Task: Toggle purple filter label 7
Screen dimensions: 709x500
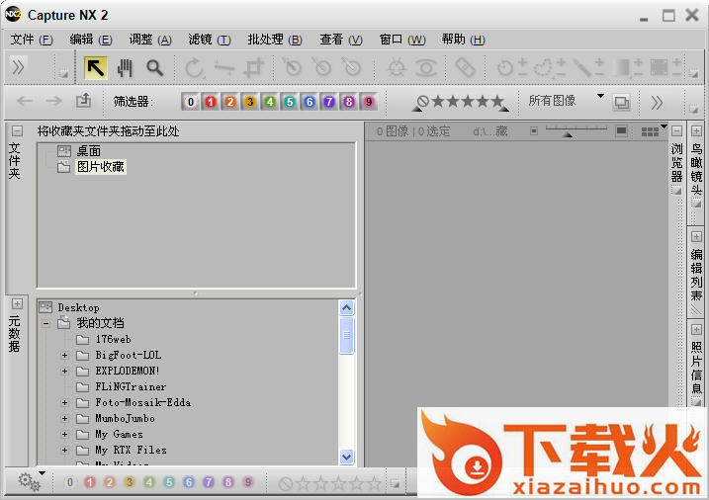Action: [329, 102]
